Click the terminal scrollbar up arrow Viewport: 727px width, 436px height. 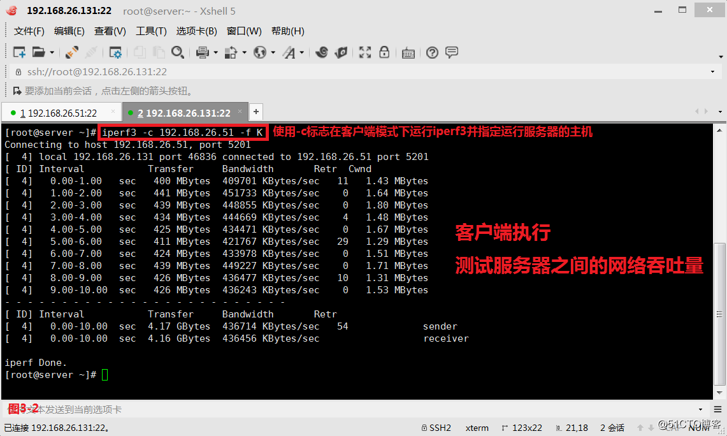[x=719, y=130]
